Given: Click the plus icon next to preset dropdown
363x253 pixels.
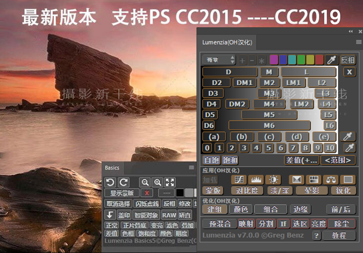Looking at the screenshot, I should (242, 60).
